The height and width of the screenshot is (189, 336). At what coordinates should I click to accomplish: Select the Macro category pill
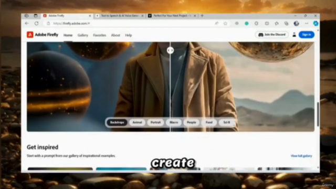[x=174, y=122]
